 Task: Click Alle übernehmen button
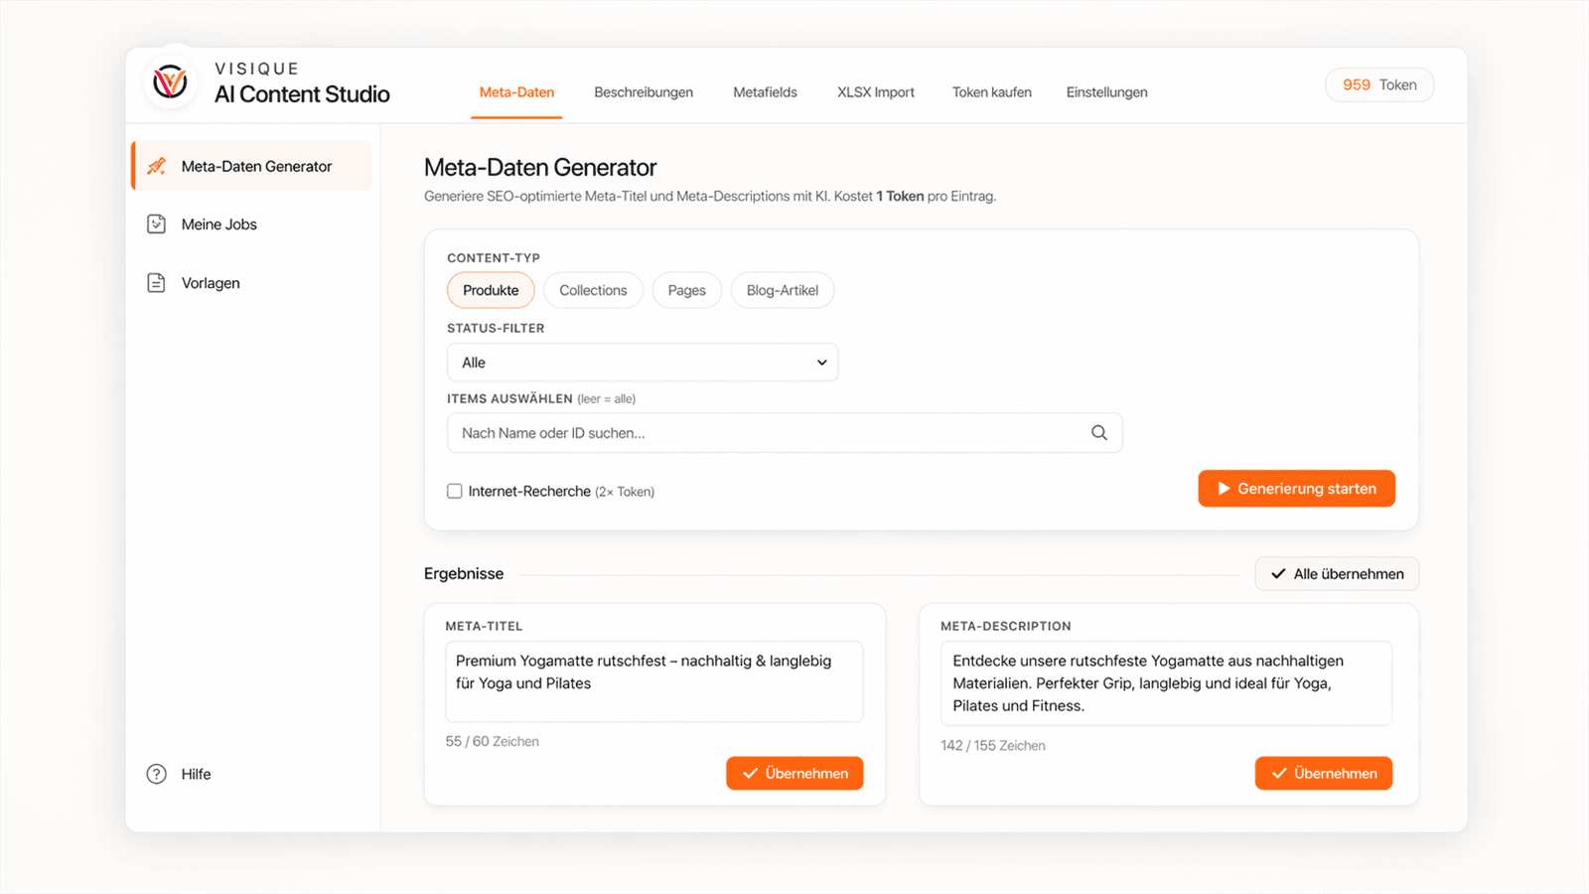(x=1337, y=574)
